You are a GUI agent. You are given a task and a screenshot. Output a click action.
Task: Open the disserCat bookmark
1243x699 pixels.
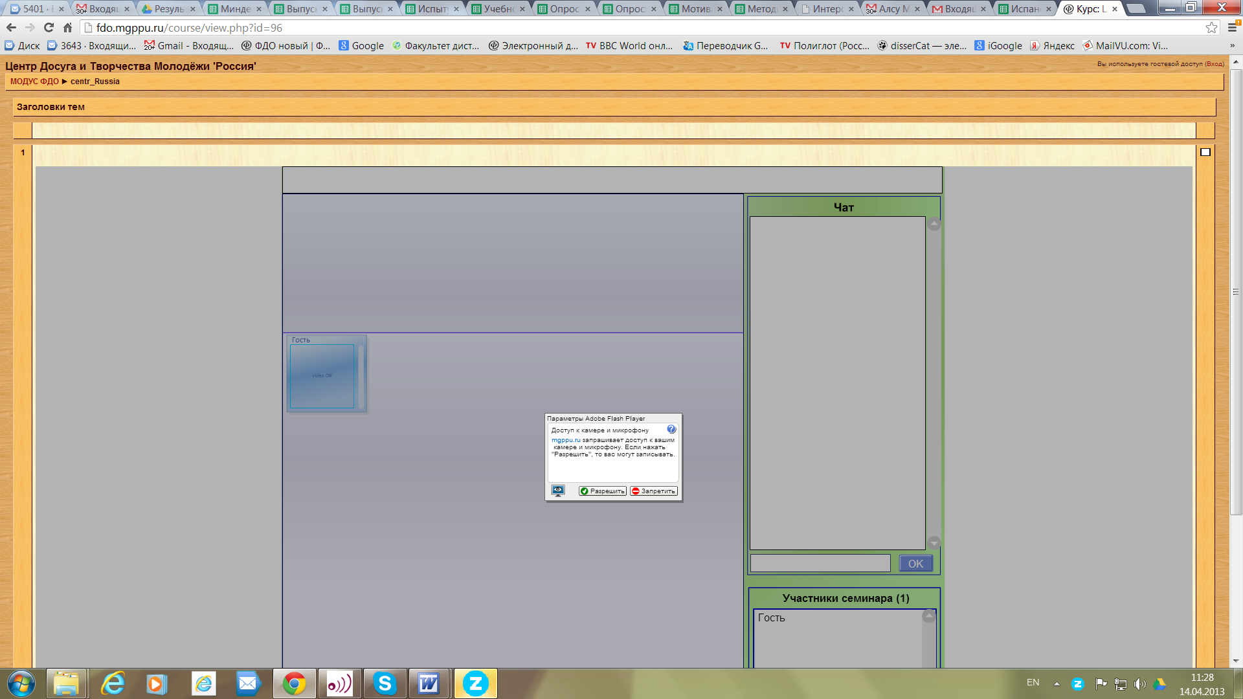pyautogui.click(x=922, y=46)
